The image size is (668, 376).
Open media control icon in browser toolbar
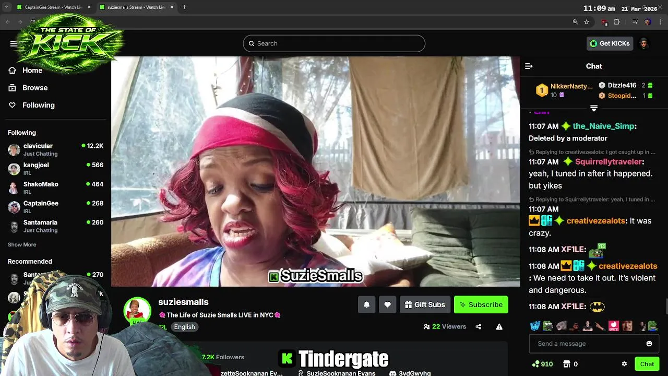coord(635,22)
